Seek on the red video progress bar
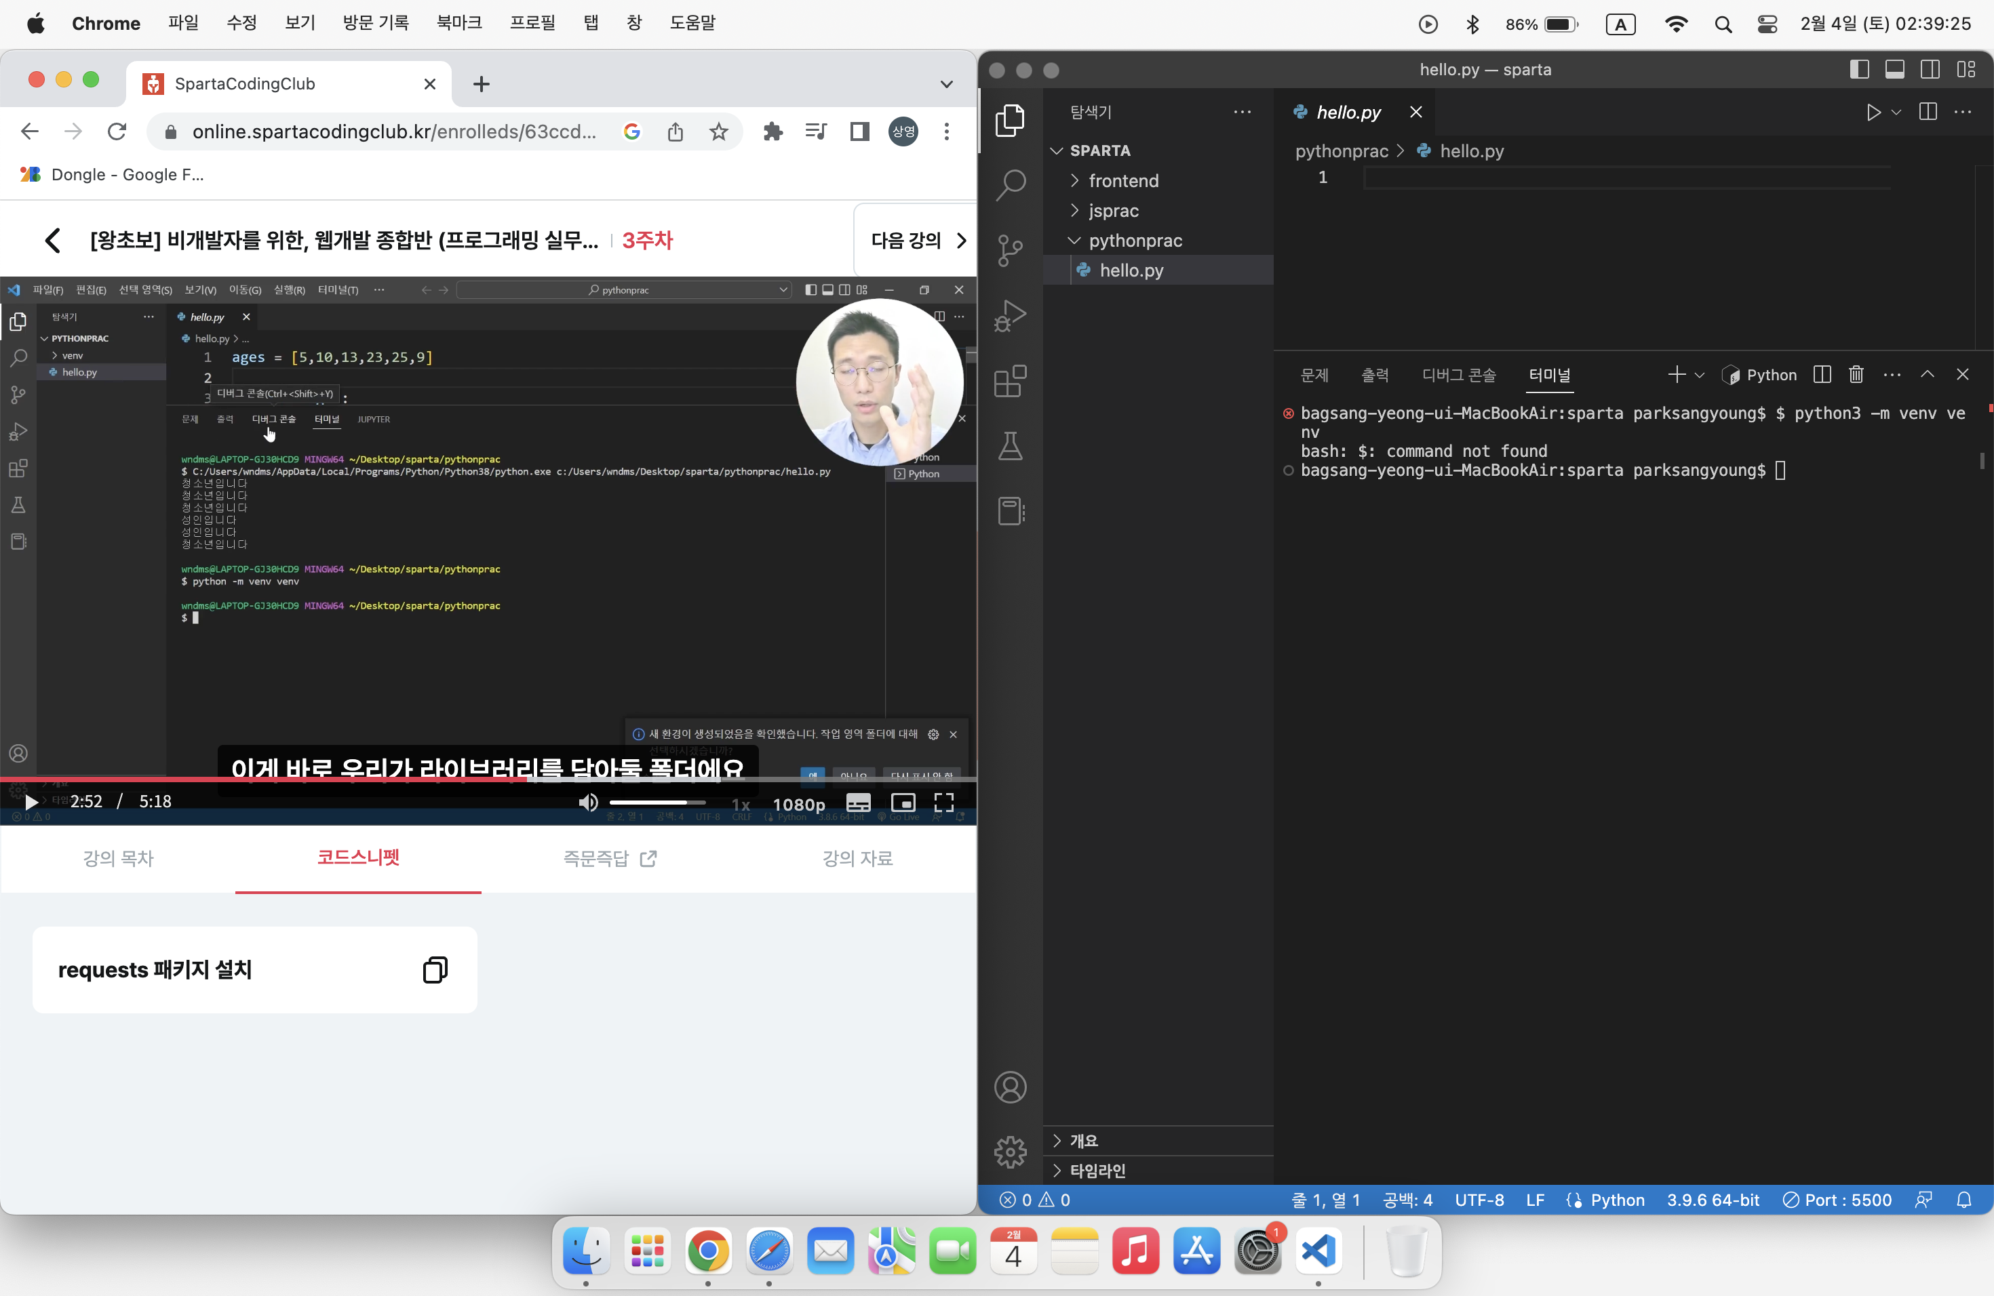The image size is (1994, 1296). (x=488, y=779)
